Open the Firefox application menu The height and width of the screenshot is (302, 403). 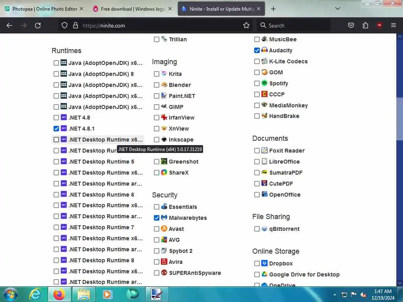click(394, 25)
